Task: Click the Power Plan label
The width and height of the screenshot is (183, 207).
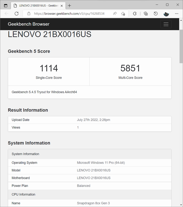Action: pyautogui.click(x=20, y=186)
